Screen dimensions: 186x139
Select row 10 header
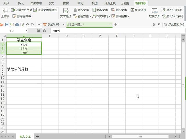3,78
